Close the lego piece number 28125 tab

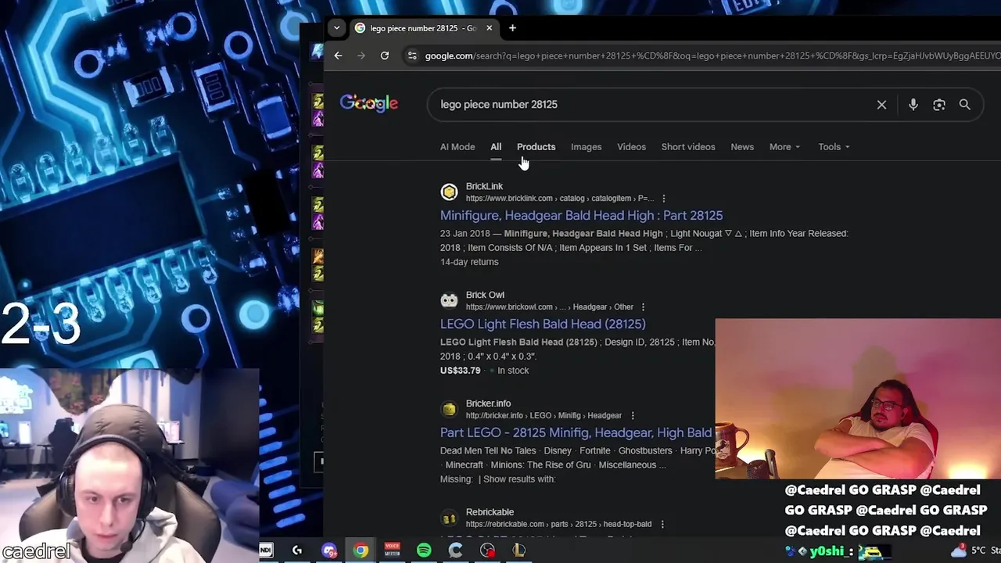(489, 28)
